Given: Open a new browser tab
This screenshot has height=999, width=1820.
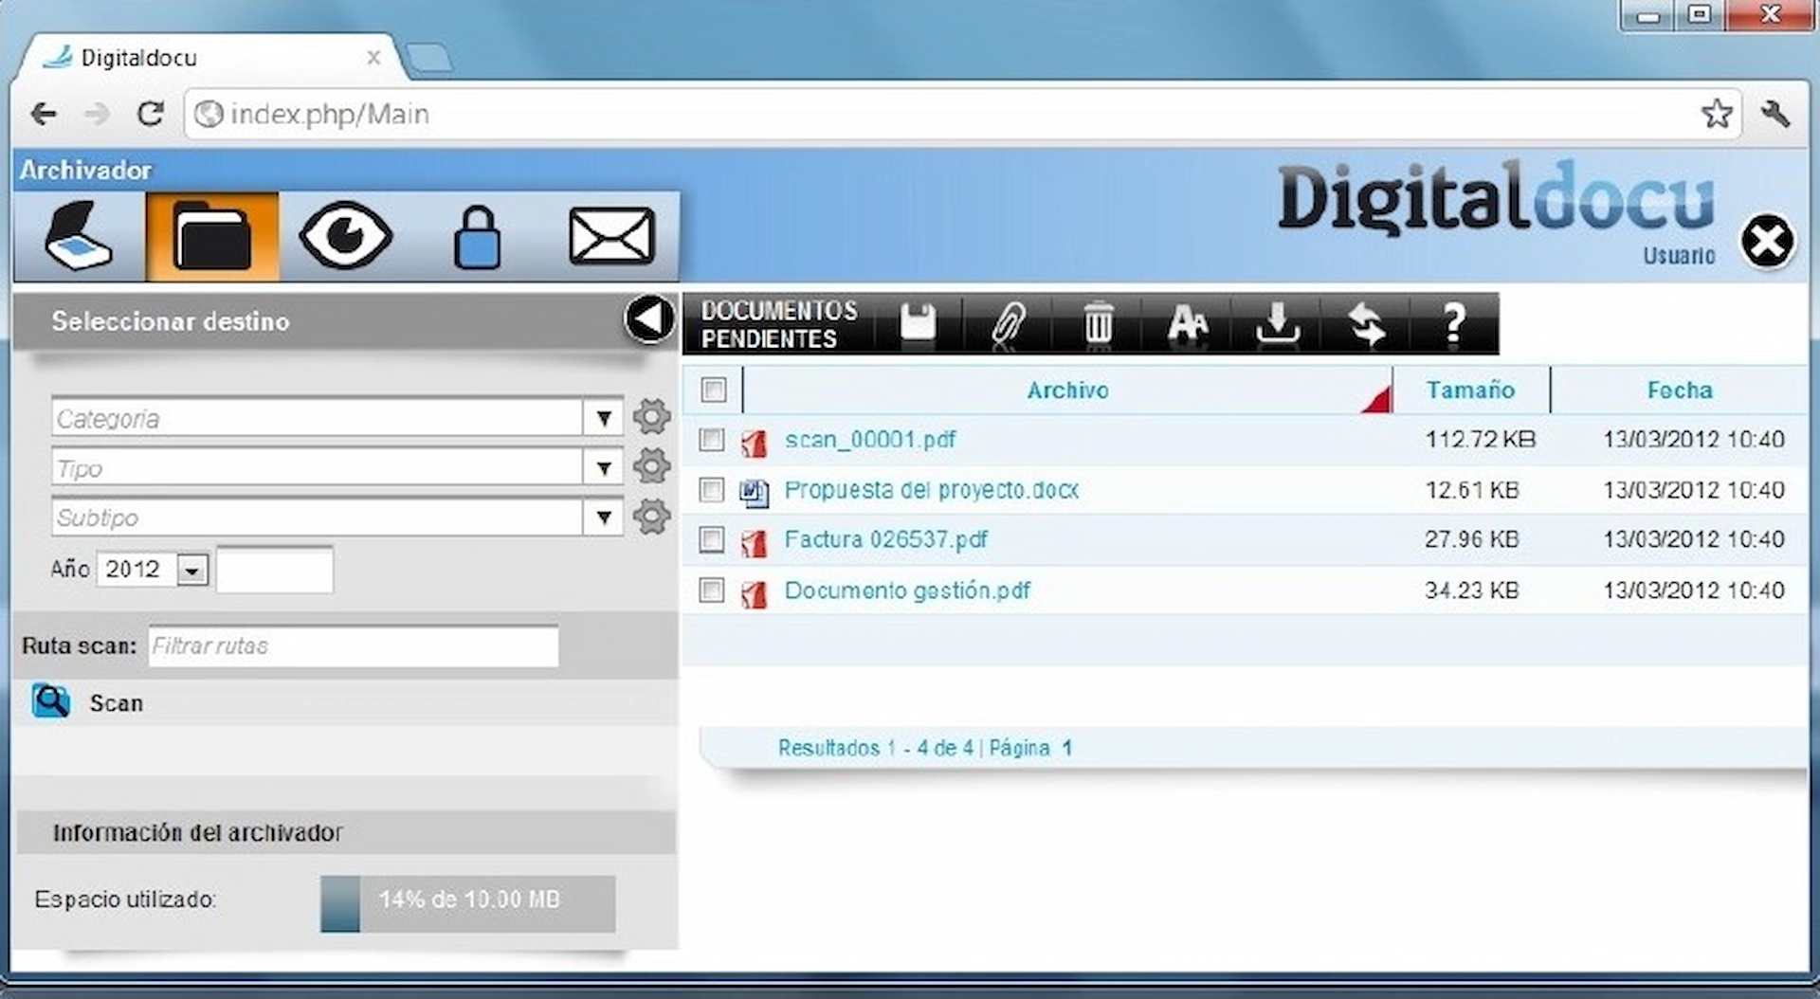Looking at the screenshot, I should coord(429,59).
